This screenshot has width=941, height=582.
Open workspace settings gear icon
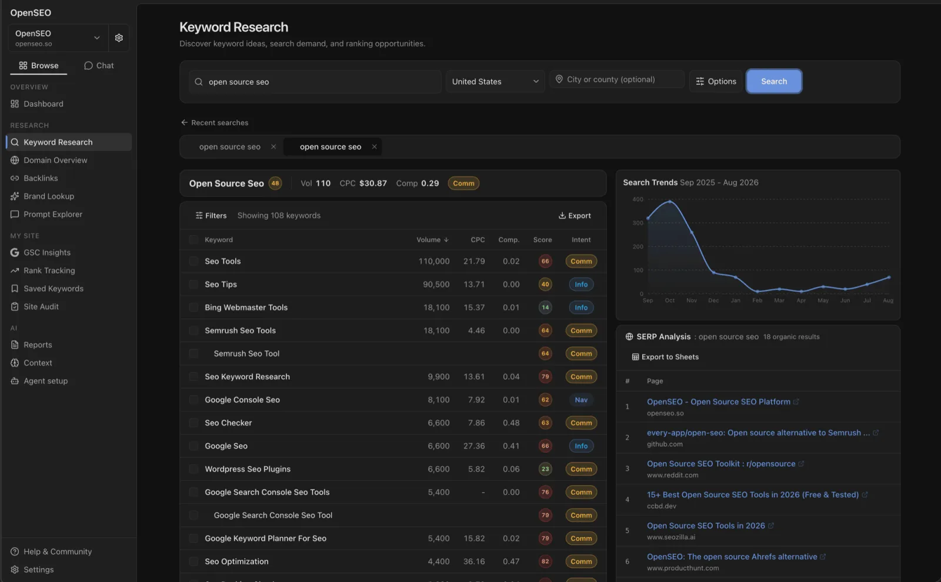point(119,38)
